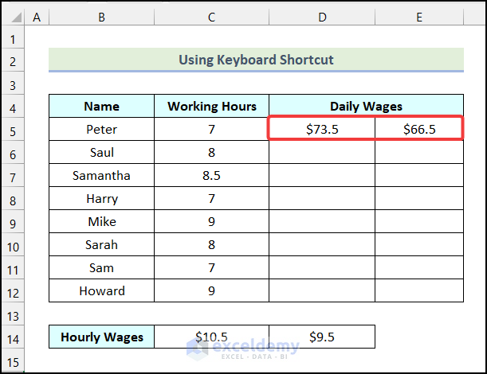The height and width of the screenshot is (374, 487).
Task: Select the cell showing 8.5 working hours
Action: tap(211, 175)
